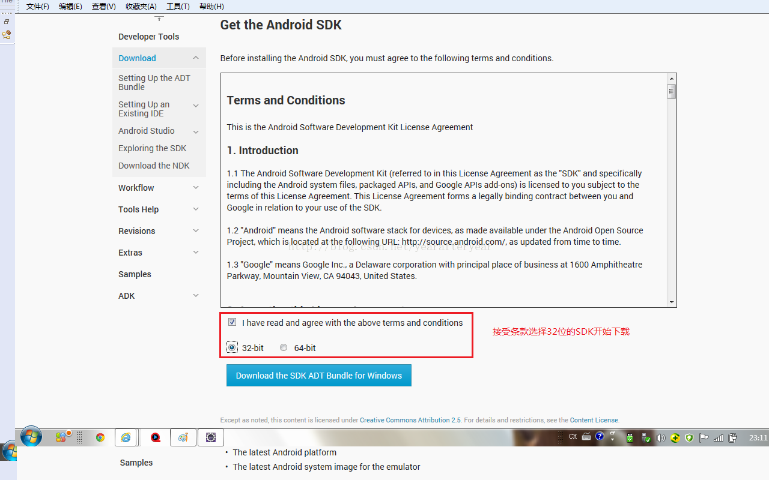
Task: Open the Android Studio sidebar link
Action: pyautogui.click(x=147, y=131)
